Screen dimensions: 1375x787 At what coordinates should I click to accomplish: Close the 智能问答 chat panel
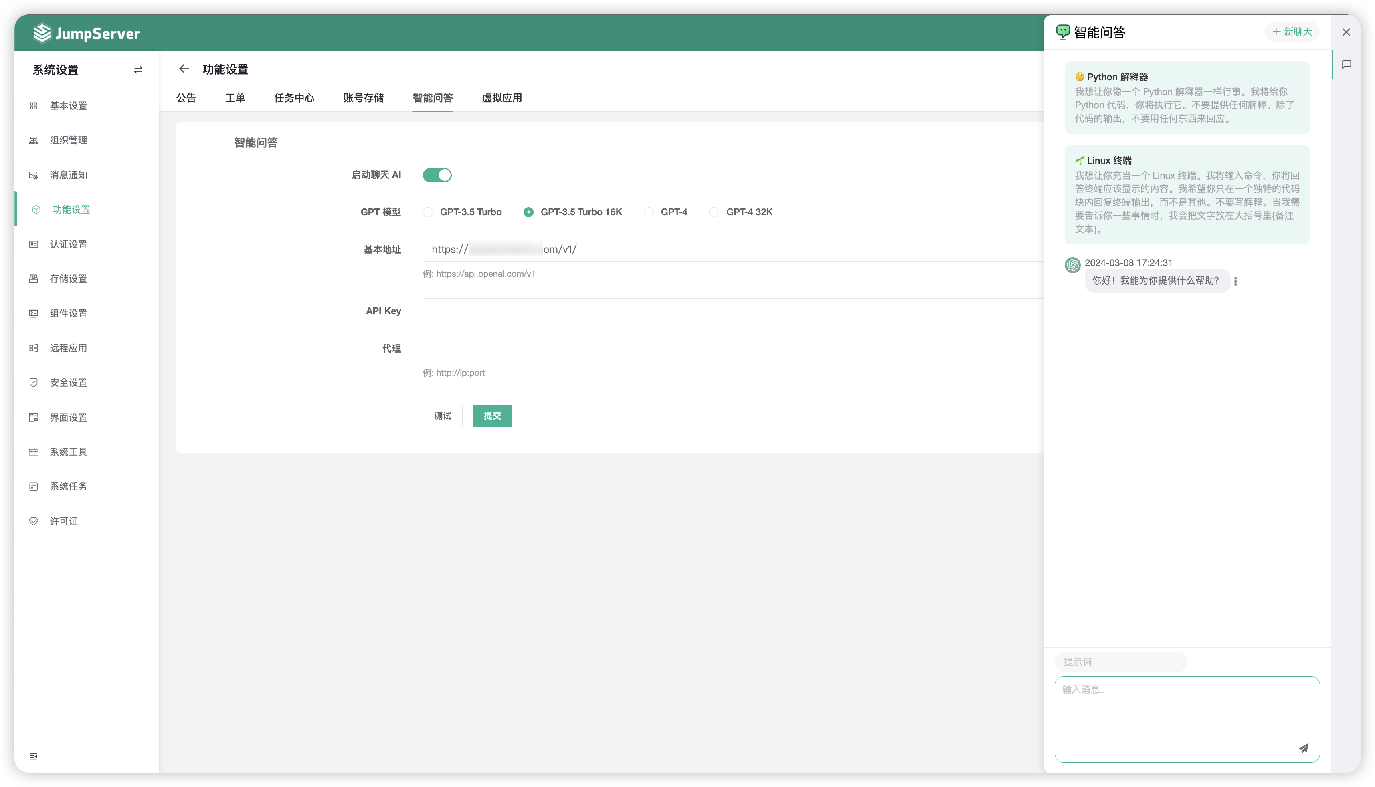pos(1346,32)
